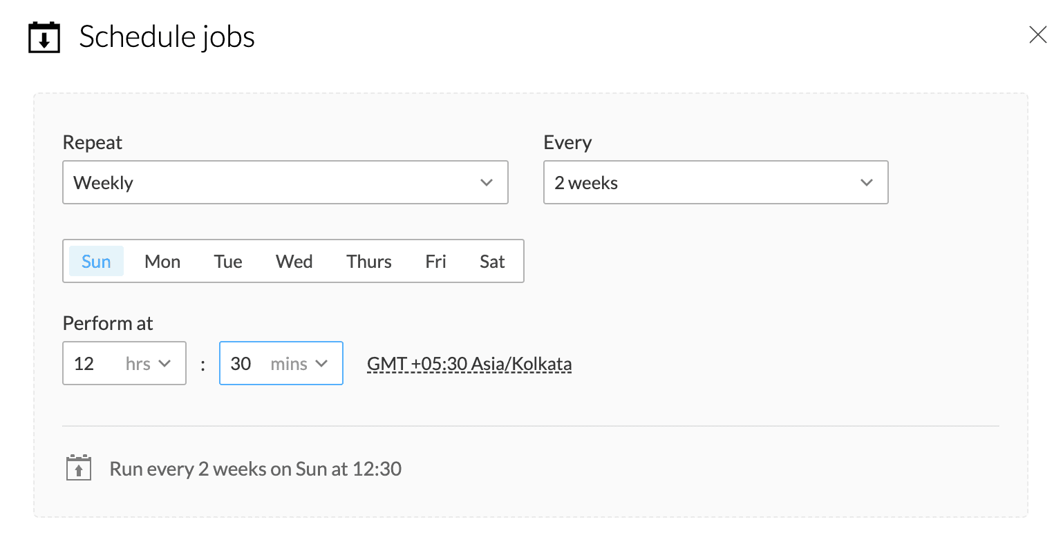This screenshot has height=544, width=1063.
Task: Deselect the Sun day toggle
Action: 96,261
